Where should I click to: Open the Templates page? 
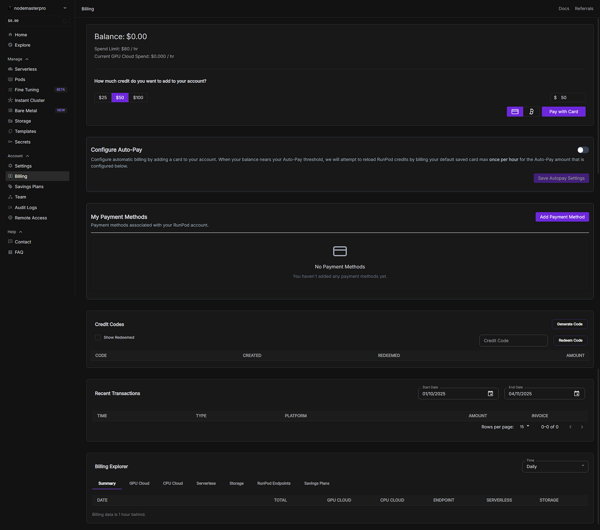[25, 131]
